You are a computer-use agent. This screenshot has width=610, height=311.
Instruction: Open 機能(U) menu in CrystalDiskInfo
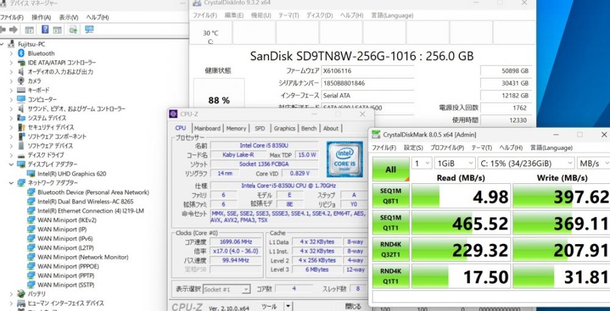point(261,15)
